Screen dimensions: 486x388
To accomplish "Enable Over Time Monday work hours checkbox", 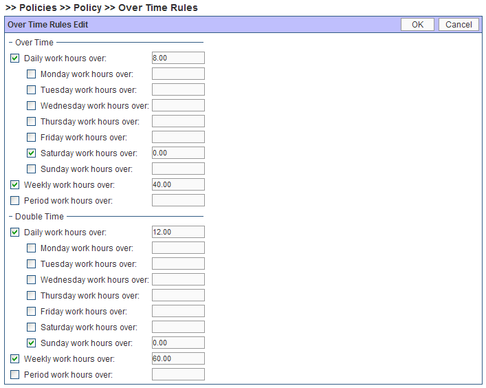I will click(32, 74).
